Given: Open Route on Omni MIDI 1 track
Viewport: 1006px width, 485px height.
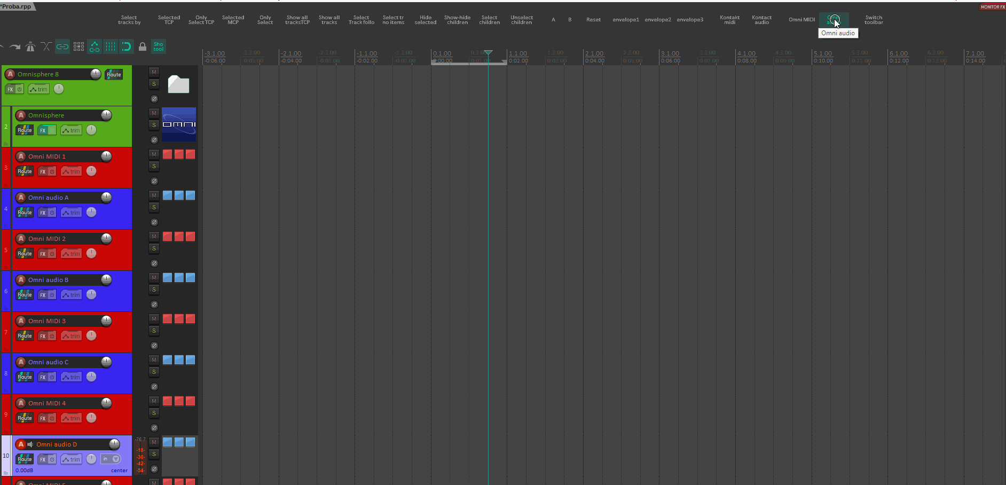Looking at the screenshot, I should (25, 171).
